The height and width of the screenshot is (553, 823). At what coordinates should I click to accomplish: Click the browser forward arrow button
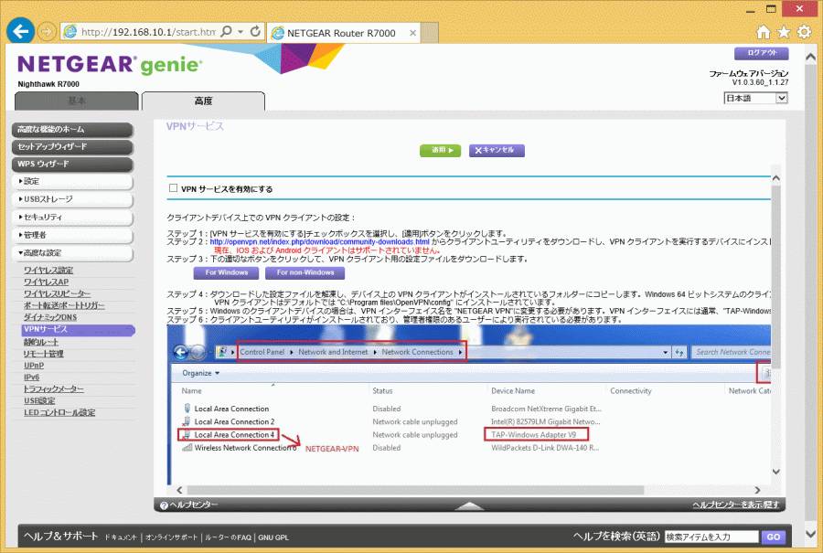coord(46,31)
